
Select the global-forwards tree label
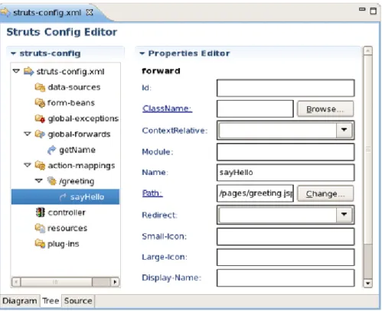pyautogui.click(x=79, y=134)
